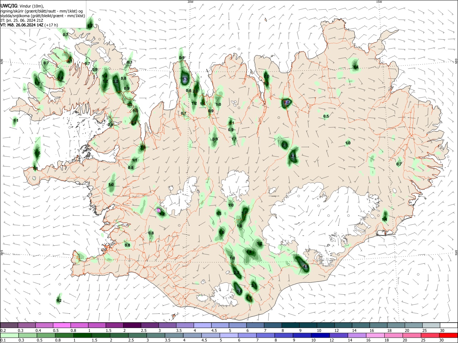Select the red-pink swatch between 25 and 30, lower legend row
The image size is (458, 343).
(x=430, y=335)
